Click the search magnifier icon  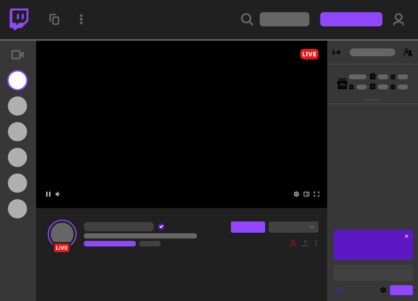[x=247, y=19]
